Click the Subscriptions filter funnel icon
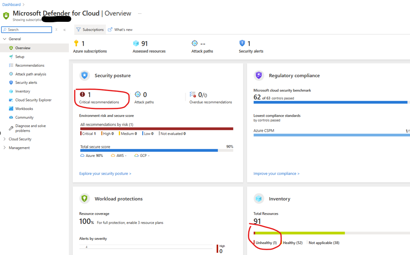The image size is (410, 255). pos(78,29)
